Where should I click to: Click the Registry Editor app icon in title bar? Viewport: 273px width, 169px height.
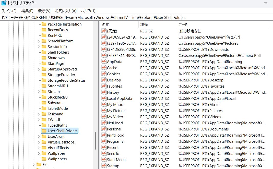[x=4, y=3]
